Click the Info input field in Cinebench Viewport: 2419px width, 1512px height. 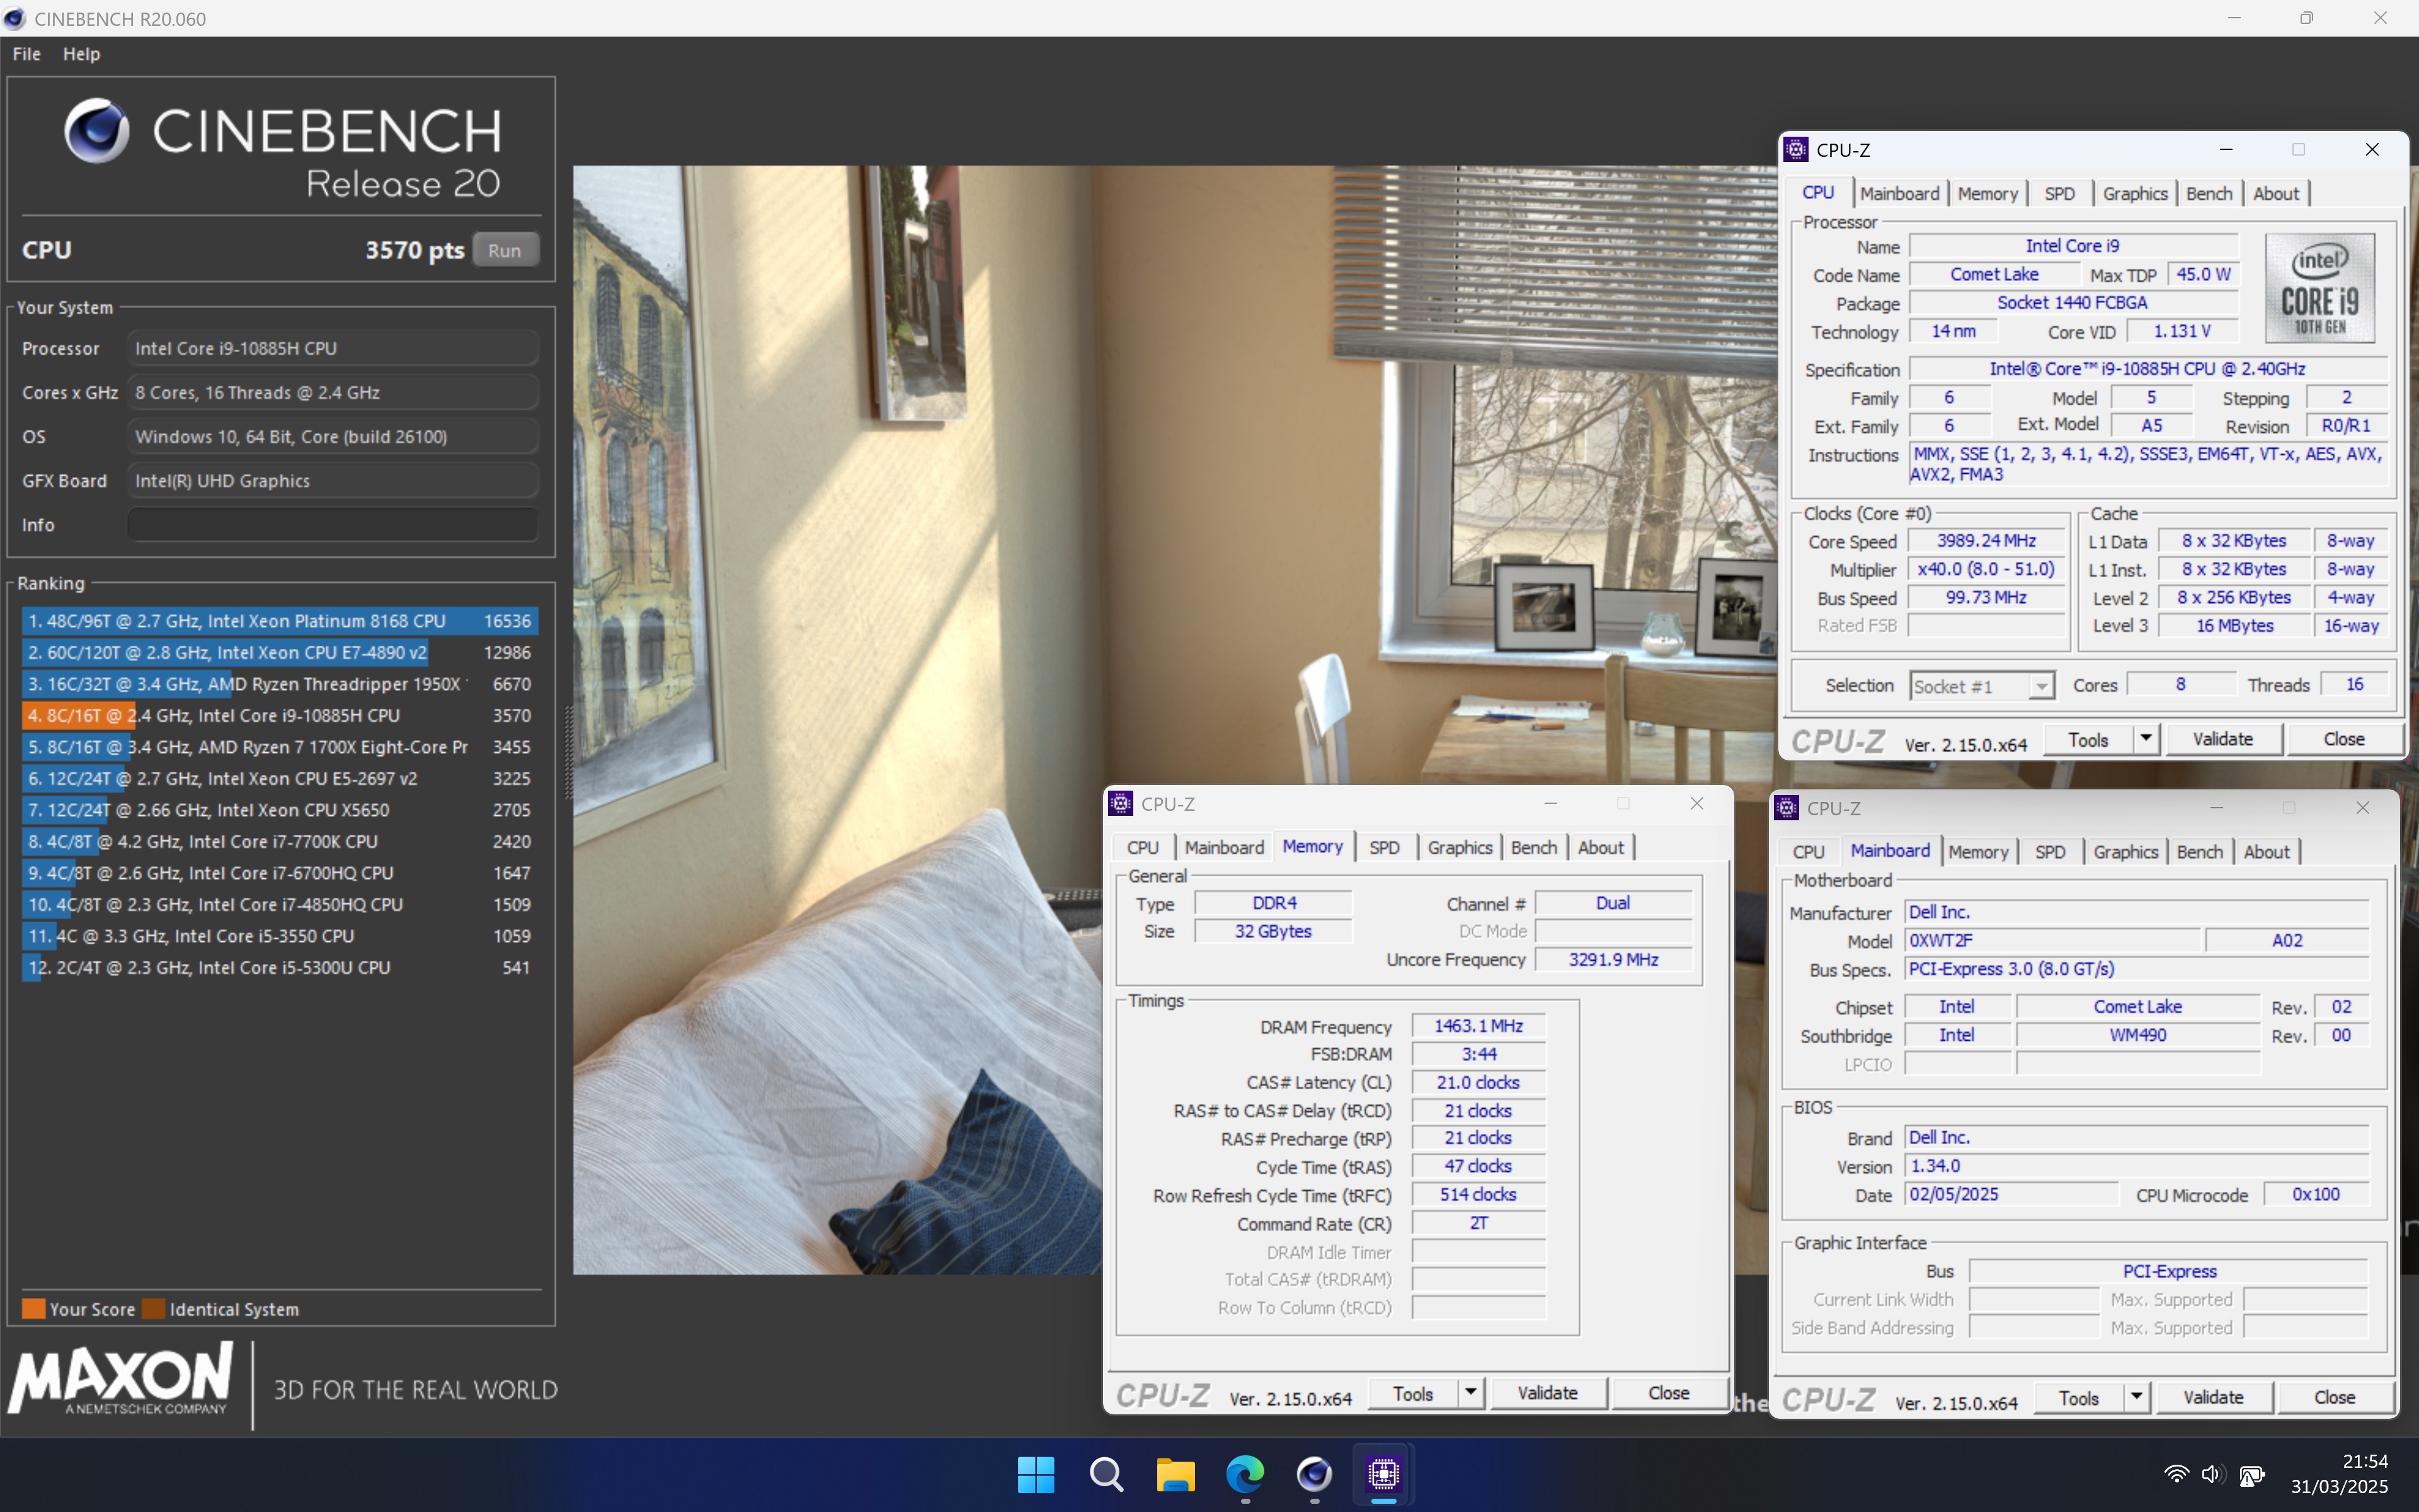[x=332, y=525]
